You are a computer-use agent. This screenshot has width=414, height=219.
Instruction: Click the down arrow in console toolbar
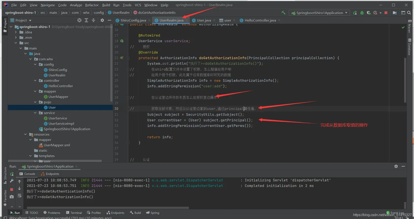point(20,189)
